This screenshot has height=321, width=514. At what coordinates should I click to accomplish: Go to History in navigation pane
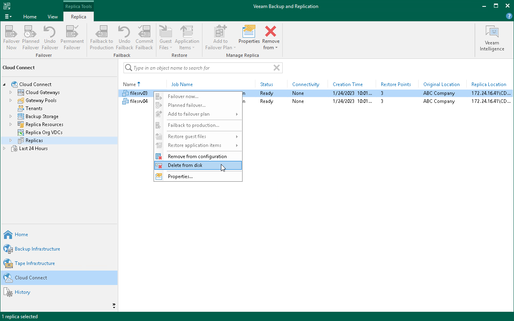22,292
